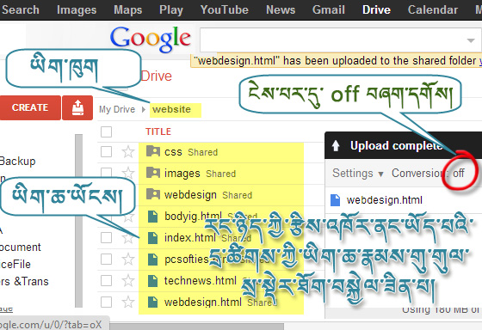Click the images shared folder icon

153,173
